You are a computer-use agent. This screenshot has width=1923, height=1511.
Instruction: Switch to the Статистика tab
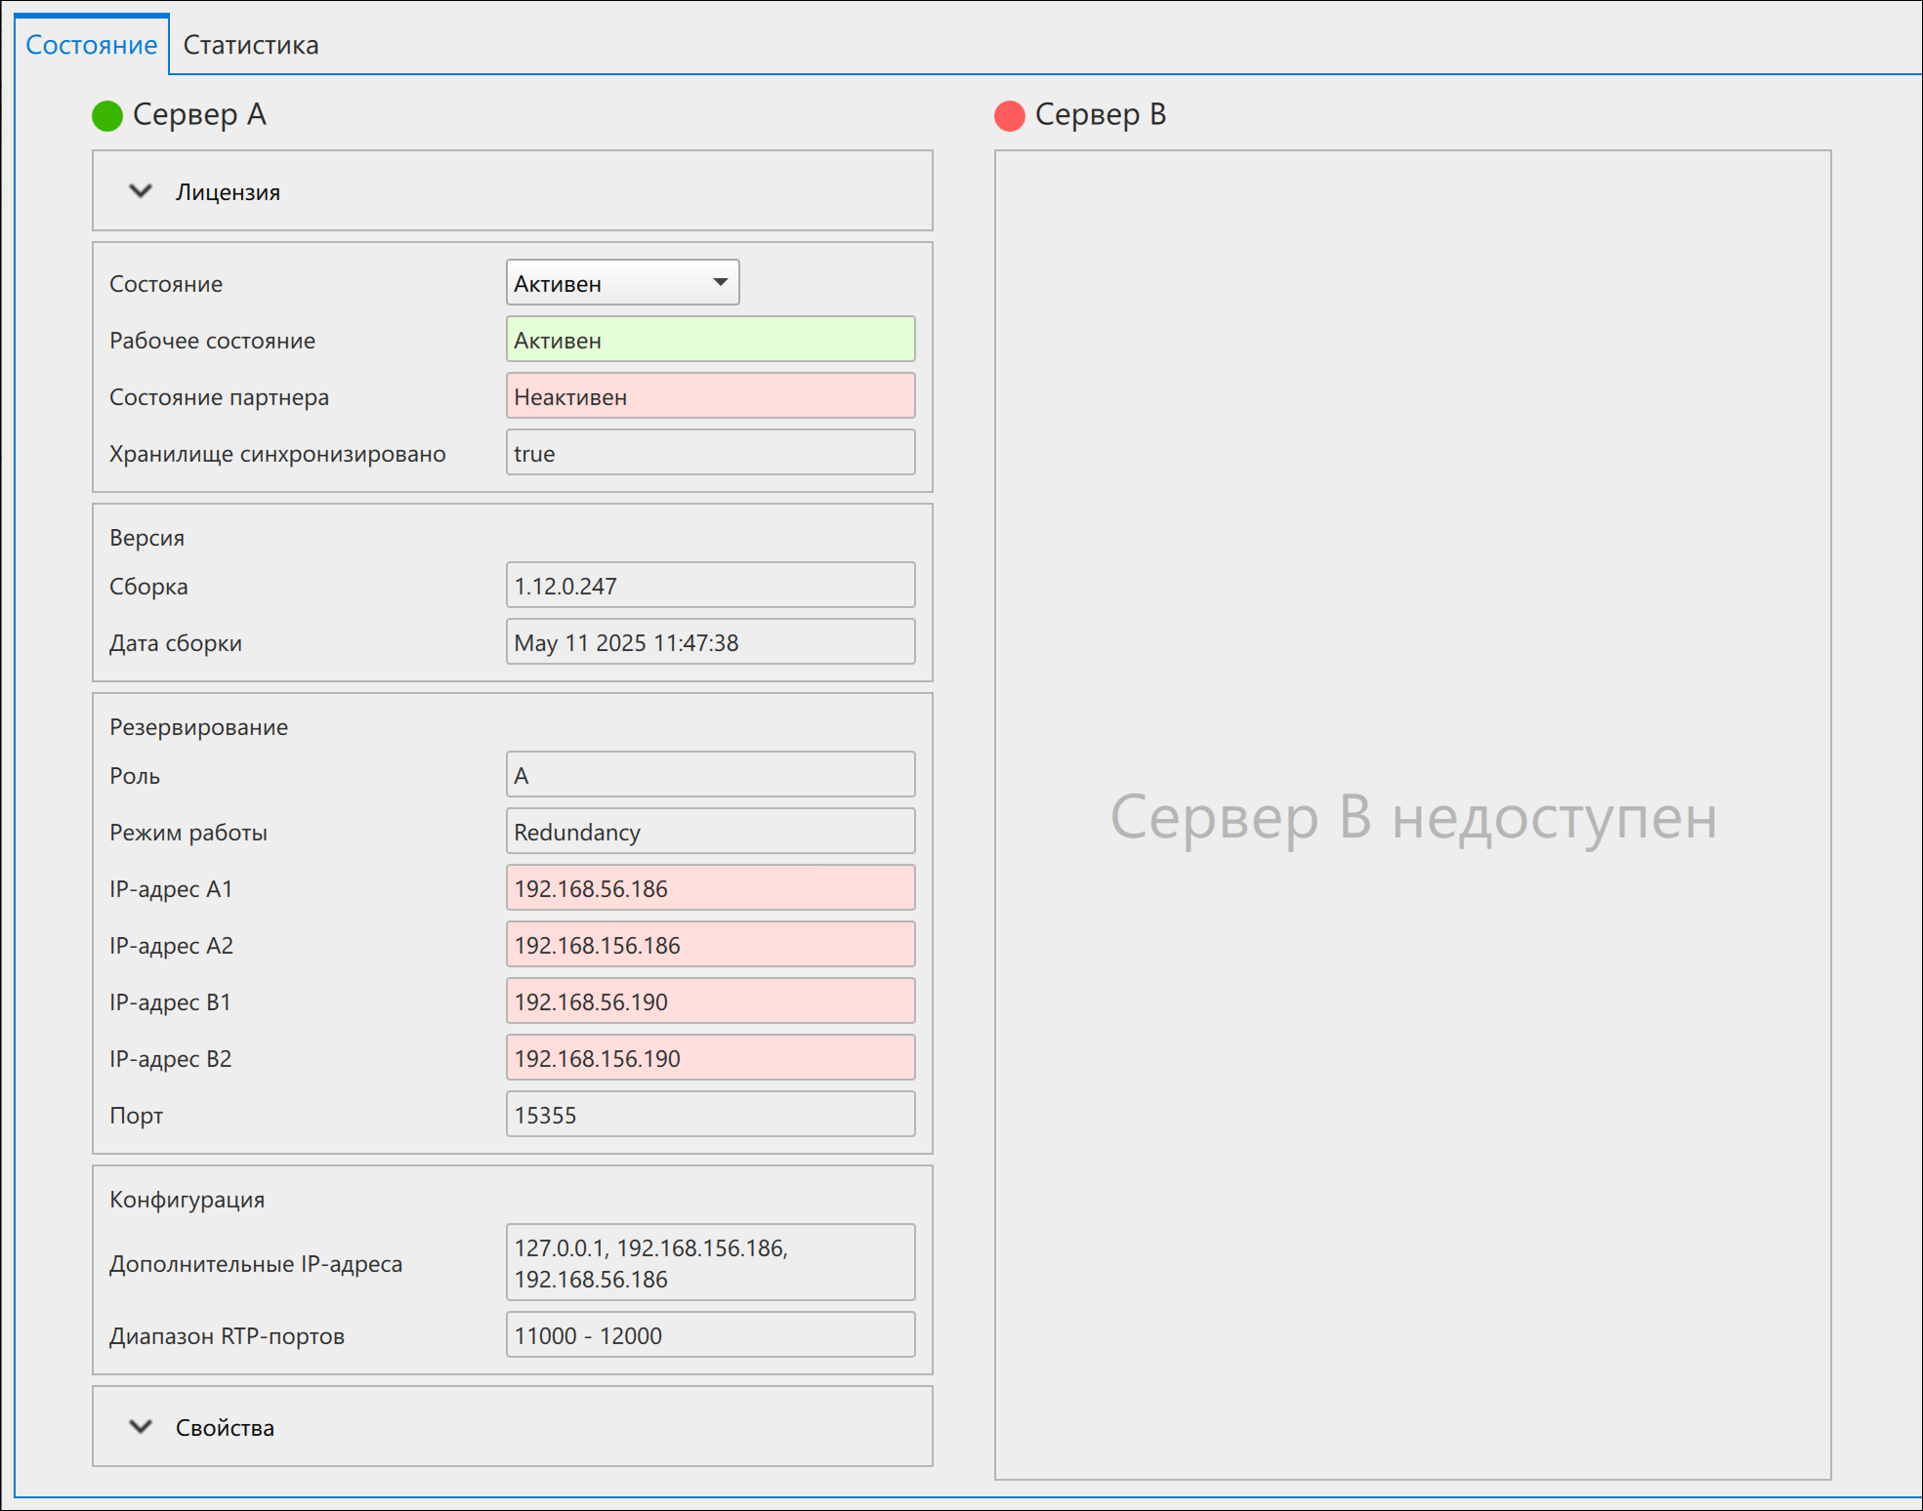click(x=251, y=45)
